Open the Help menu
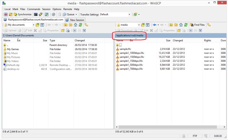The image size is (228, 140). [77, 9]
